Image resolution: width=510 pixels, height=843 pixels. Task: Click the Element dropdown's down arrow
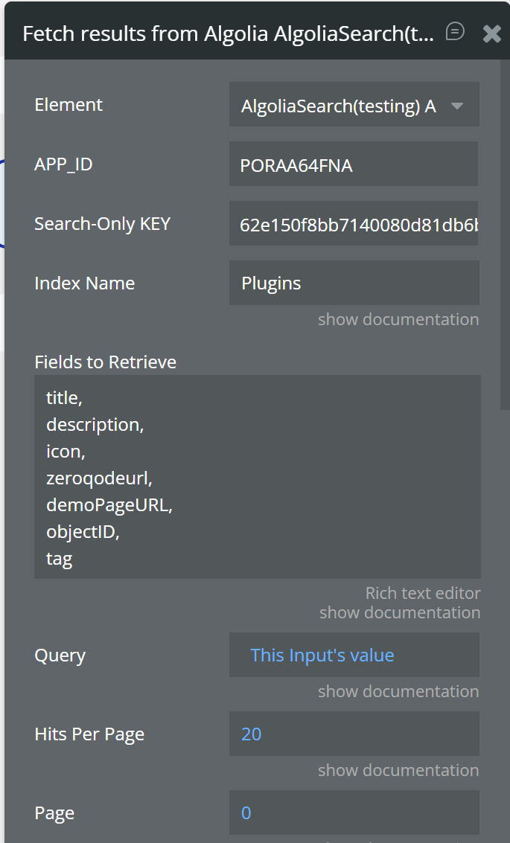click(x=458, y=106)
